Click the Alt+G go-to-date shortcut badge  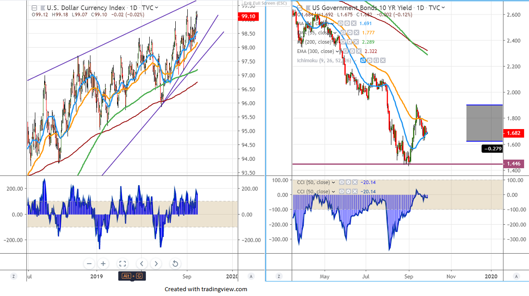(132, 276)
